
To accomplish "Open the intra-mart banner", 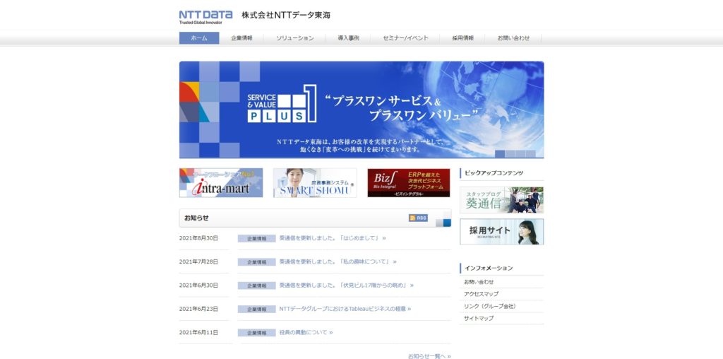I will pyautogui.click(x=221, y=183).
